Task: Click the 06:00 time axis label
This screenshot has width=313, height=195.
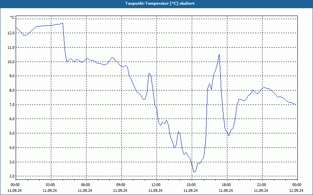Action: tap(86, 185)
